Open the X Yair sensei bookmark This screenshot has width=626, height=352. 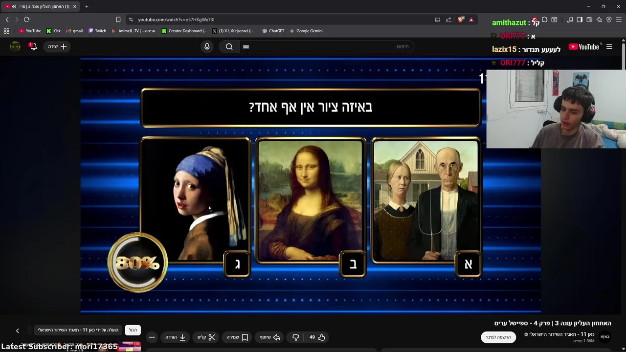(x=233, y=31)
